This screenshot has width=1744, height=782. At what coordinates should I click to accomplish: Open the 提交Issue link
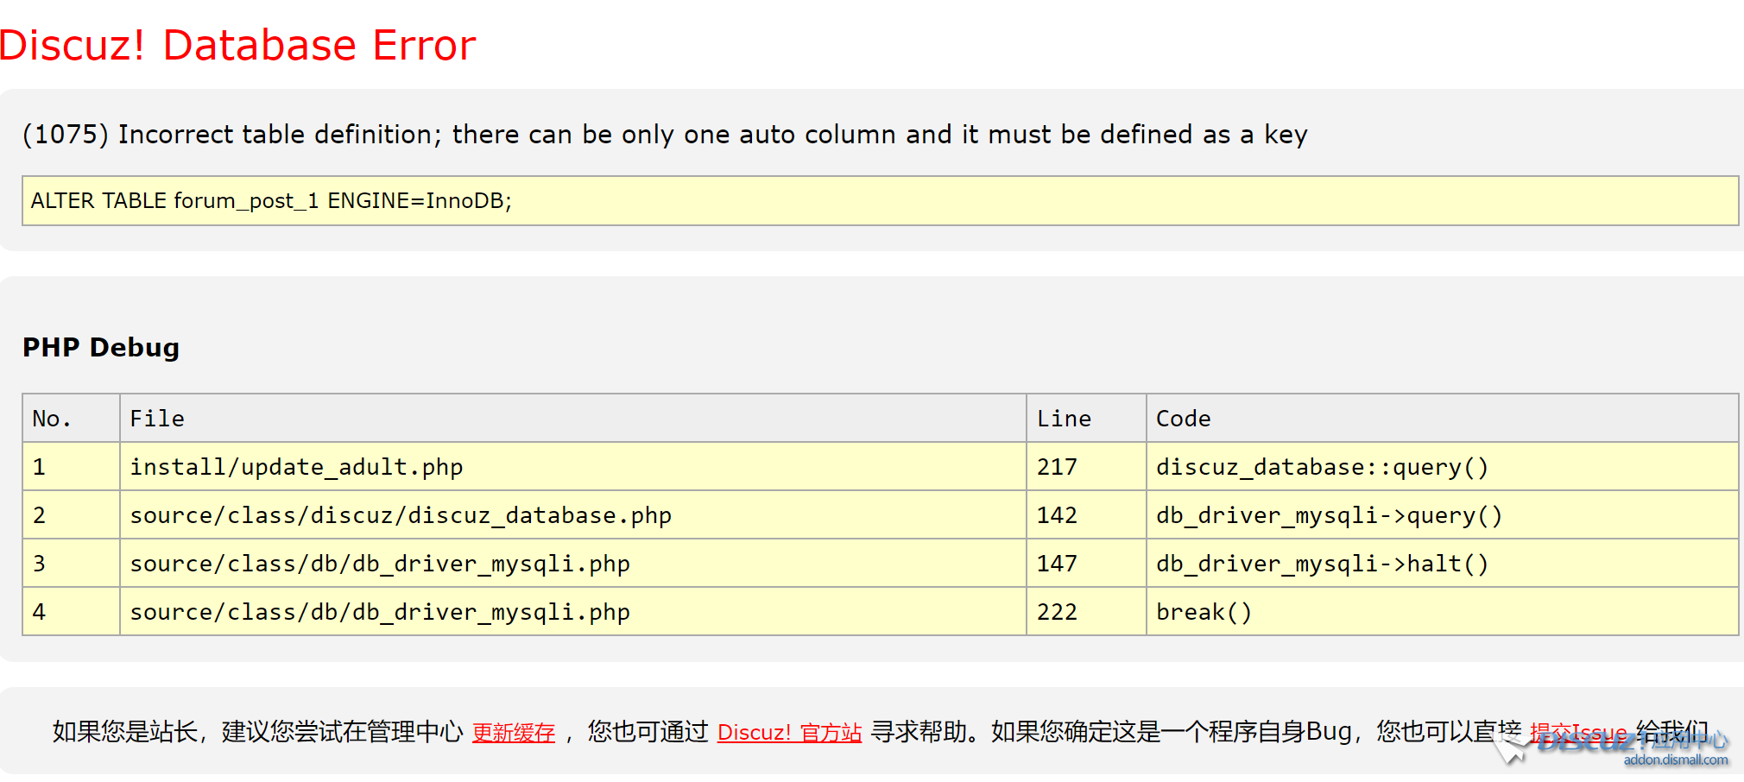pos(1577,731)
